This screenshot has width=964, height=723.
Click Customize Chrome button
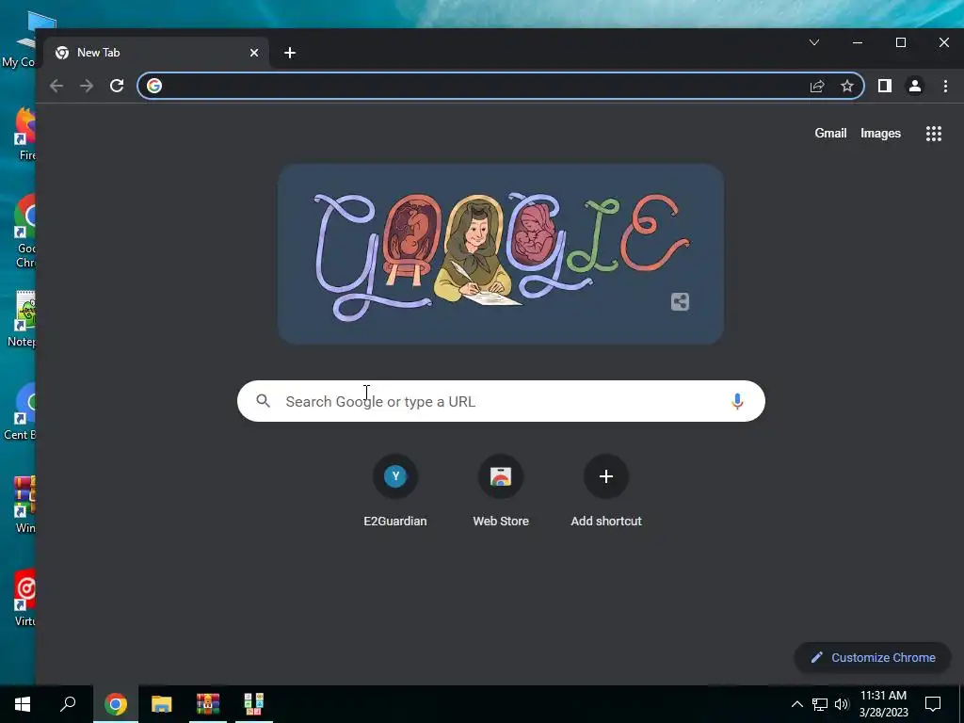coord(873,658)
